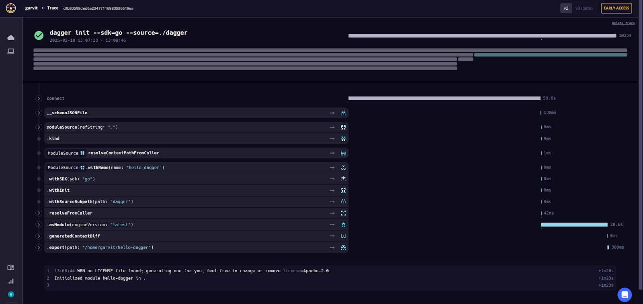Click the connect 59.6s duration bar
The width and height of the screenshot is (643, 304).
tap(444, 98)
